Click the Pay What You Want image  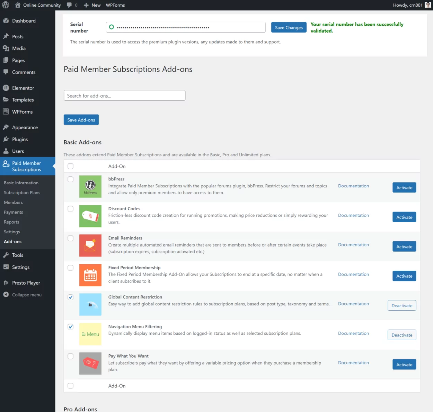(x=90, y=363)
